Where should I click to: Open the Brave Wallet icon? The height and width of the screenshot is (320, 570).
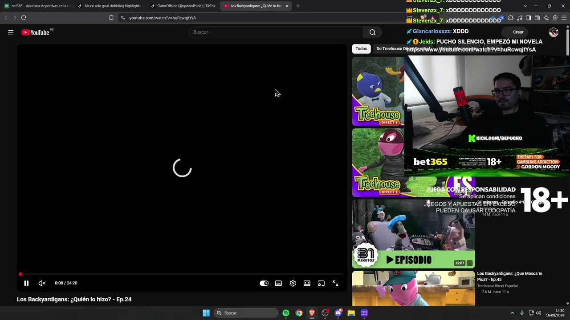pyautogui.click(x=537, y=18)
